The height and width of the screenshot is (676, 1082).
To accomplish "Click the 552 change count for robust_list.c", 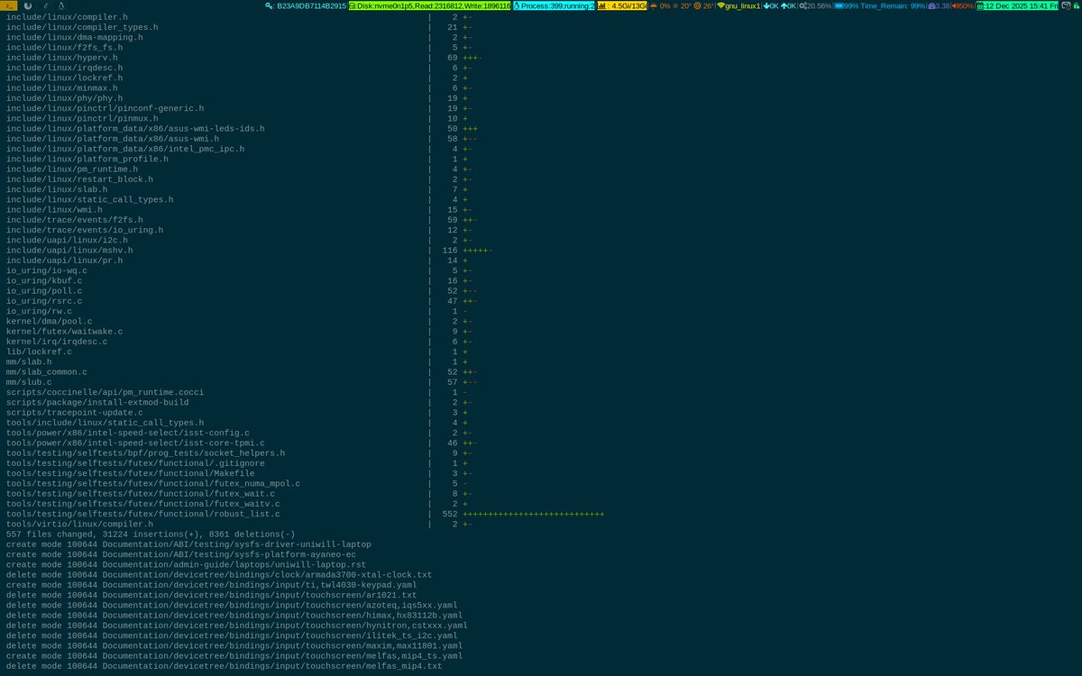I will pyautogui.click(x=450, y=514).
